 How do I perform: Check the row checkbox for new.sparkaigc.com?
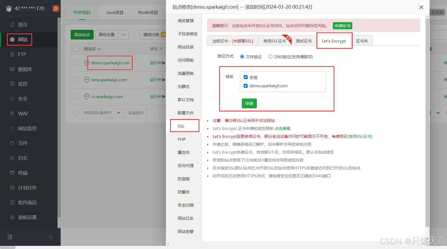coord(76,80)
